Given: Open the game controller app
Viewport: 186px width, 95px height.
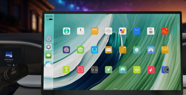Looking at the screenshot, I should click(151, 50).
